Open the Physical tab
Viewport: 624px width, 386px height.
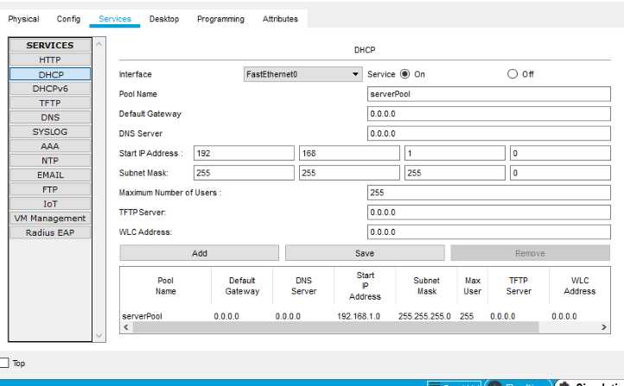pos(23,19)
